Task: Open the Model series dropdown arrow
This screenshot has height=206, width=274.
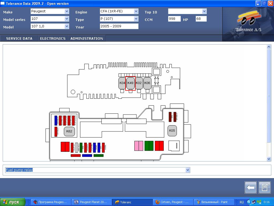Action: (67, 19)
